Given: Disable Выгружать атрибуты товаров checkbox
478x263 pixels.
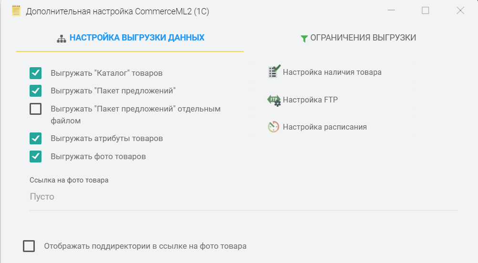Looking at the screenshot, I should point(36,138).
